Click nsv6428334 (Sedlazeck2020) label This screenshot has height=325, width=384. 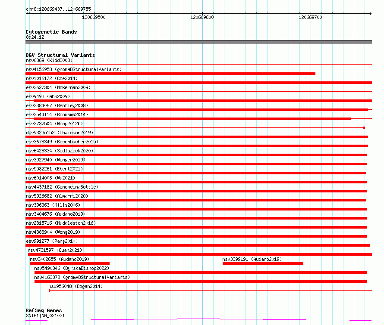[x=60, y=151]
